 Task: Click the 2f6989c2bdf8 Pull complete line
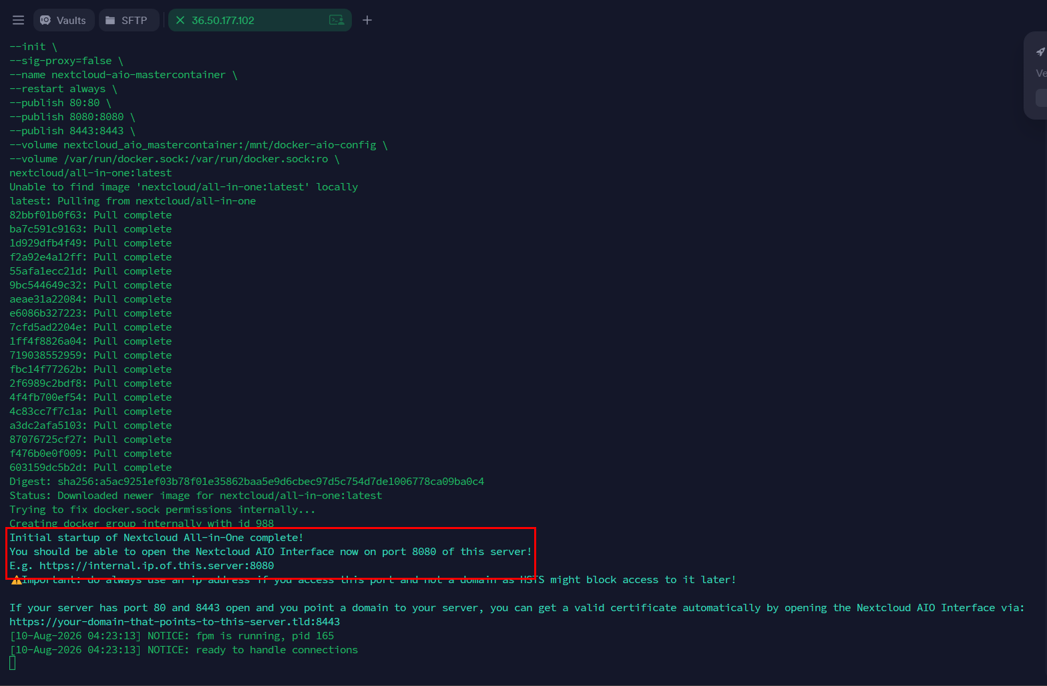pyautogui.click(x=90, y=383)
